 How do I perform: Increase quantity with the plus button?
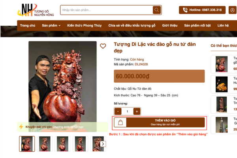click(x=137, y=111)
